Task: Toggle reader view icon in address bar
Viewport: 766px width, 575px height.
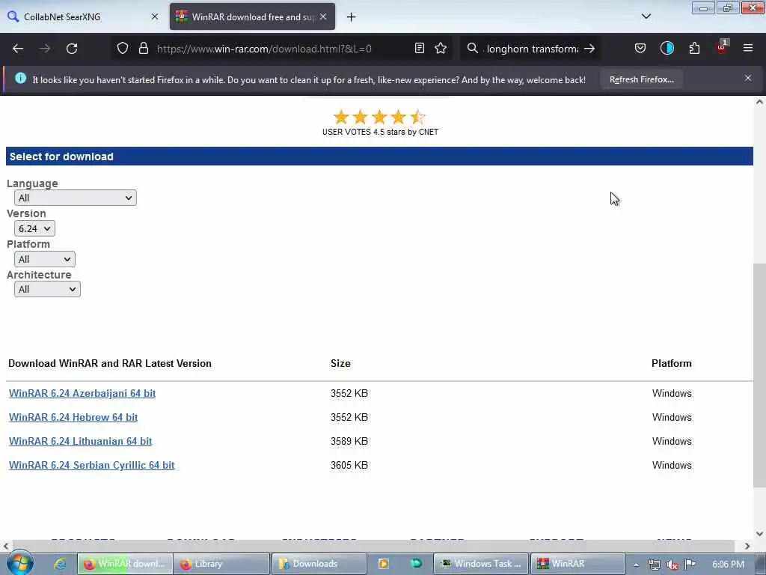Action: click(x=419, y=49)
